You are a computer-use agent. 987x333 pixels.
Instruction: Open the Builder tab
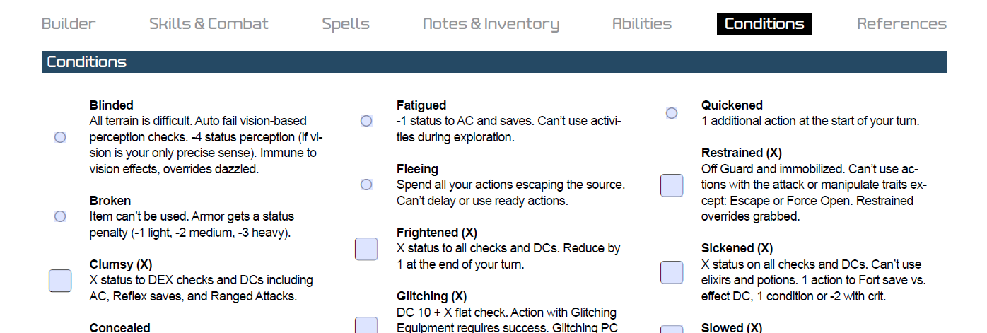(69, 24)
